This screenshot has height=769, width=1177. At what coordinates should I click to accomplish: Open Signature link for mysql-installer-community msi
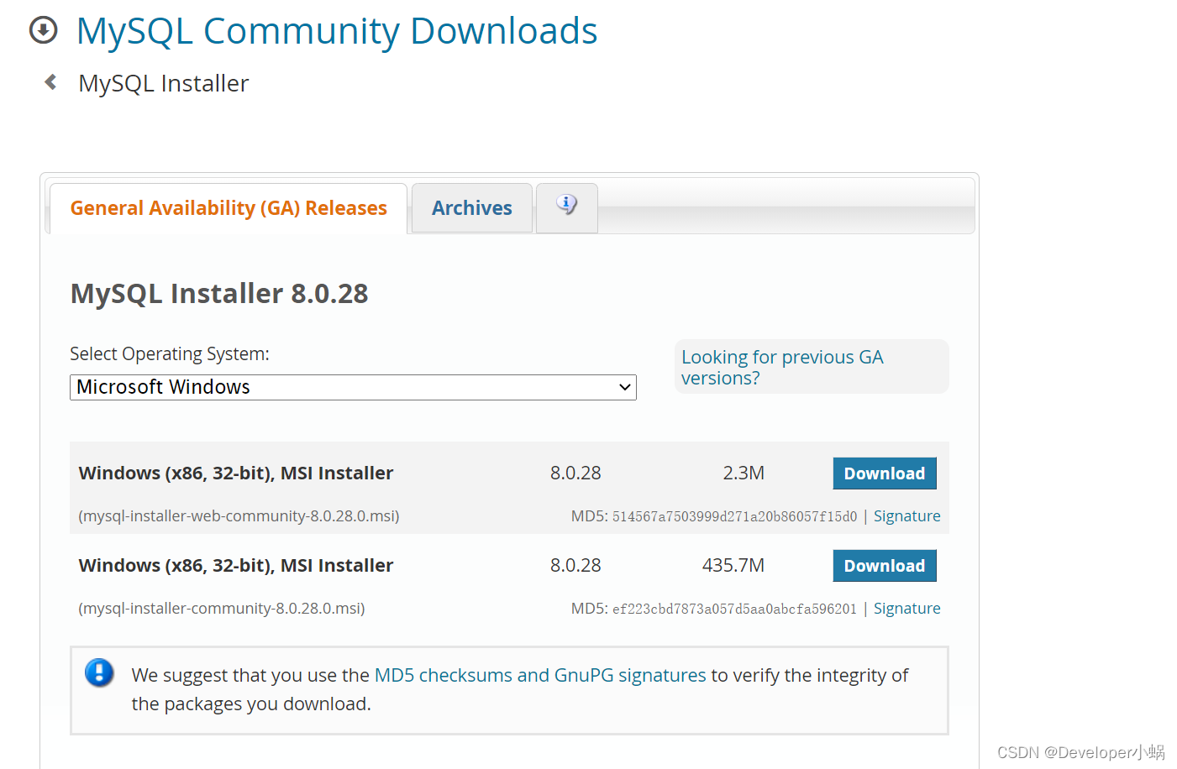906,609
